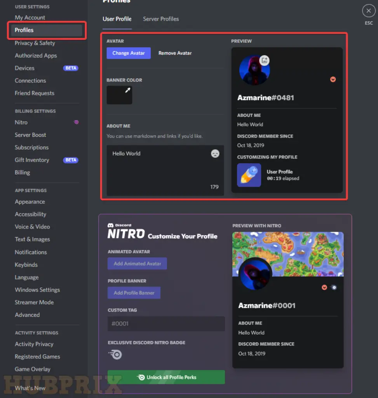Open Privacy & Safety settings
The width and height of the screenshot is (378, 398).
[x=35, y=43]
